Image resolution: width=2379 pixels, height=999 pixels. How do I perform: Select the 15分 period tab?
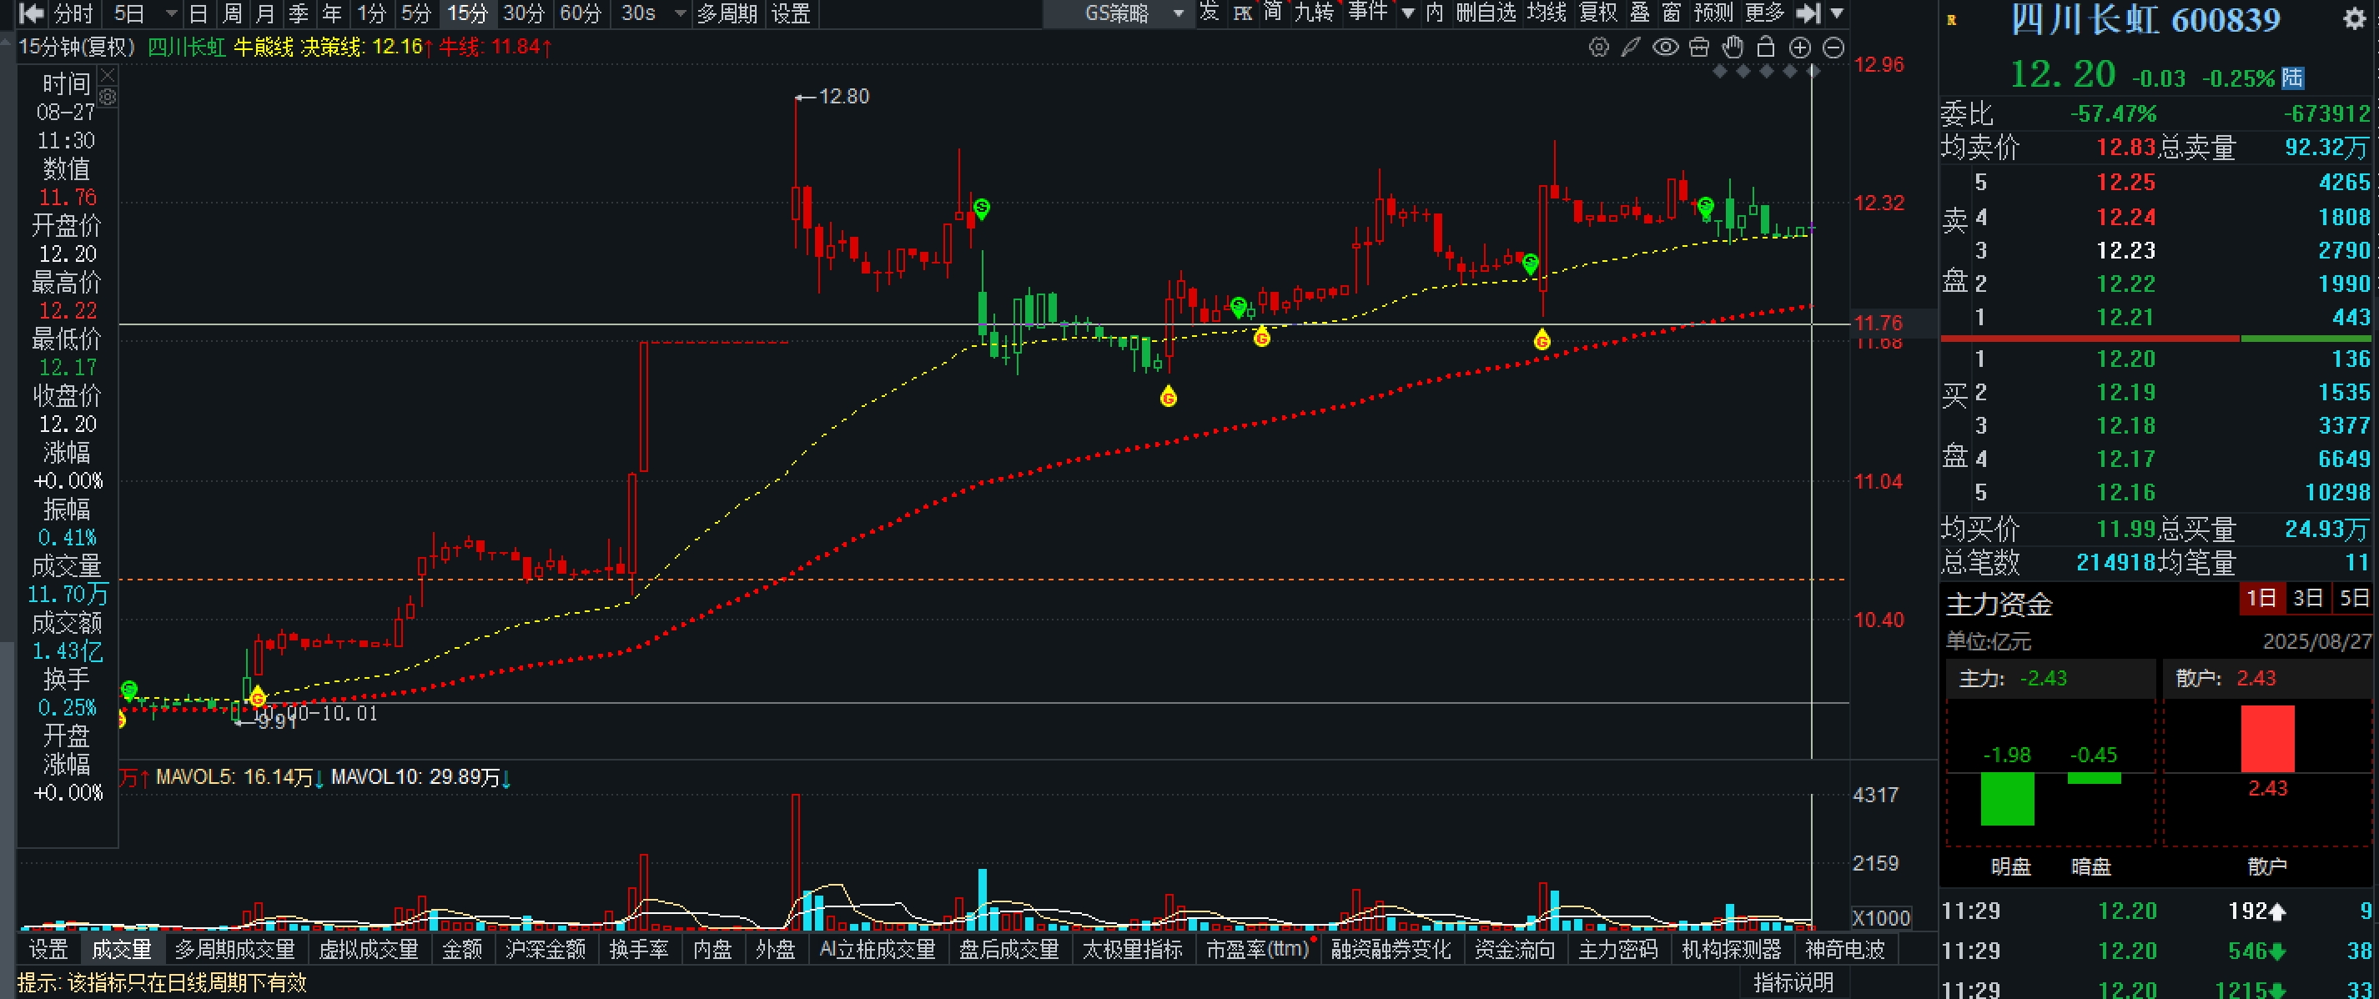[x=467, y=14]
